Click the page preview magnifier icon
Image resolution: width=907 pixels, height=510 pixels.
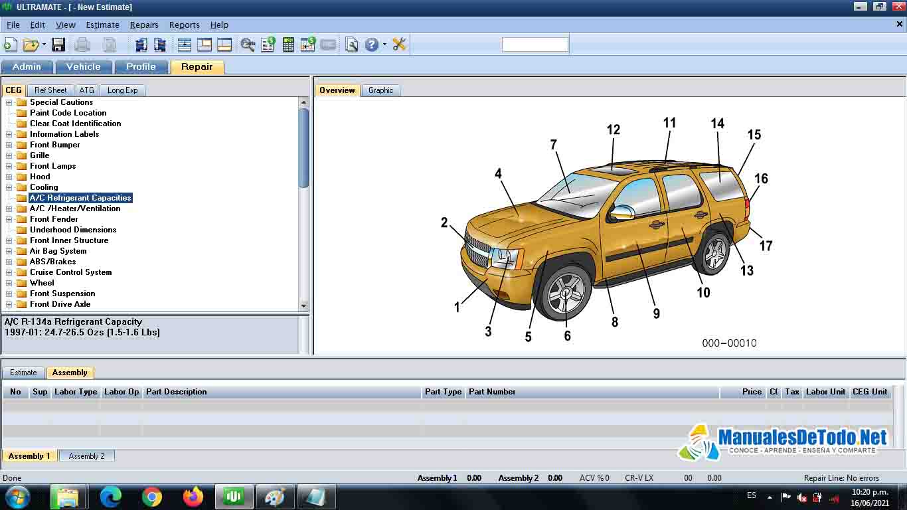click(352, 44)
